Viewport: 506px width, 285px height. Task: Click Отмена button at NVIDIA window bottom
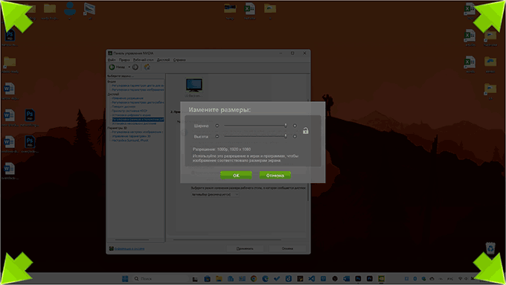tap(287, 249)
